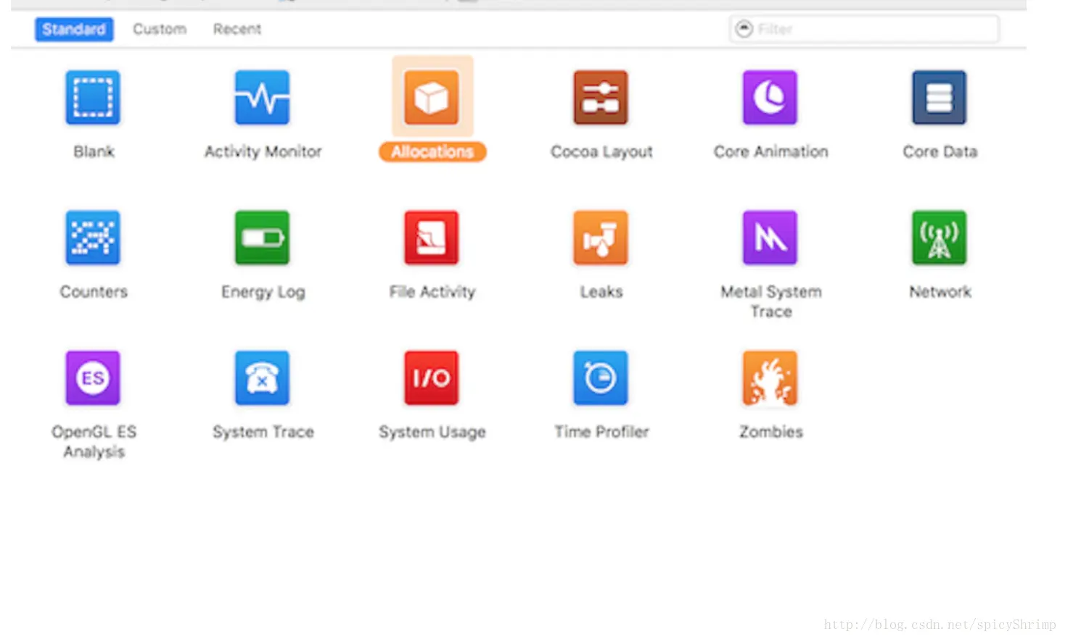Click the 'Counters' label text

pyautogui.click(x=94, y=291)
